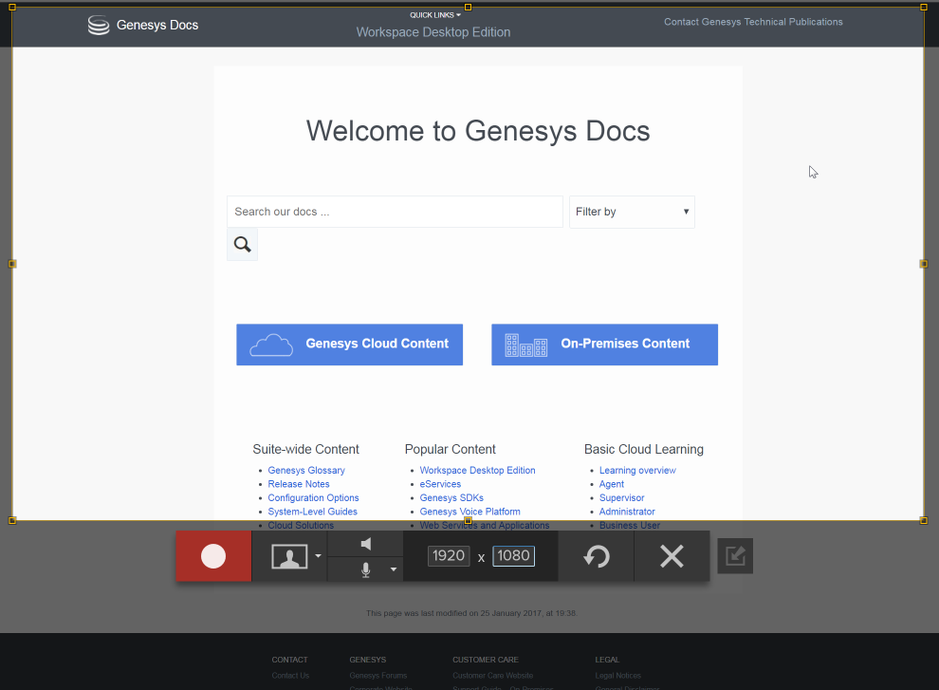Click the capture width field showing 1920
This screenshot has width=939, height=690.
coord(448,556)
